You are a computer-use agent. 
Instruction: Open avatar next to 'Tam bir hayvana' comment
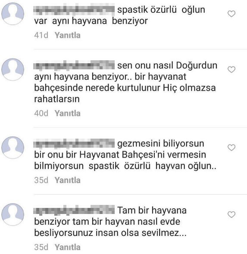click(13, 214)
